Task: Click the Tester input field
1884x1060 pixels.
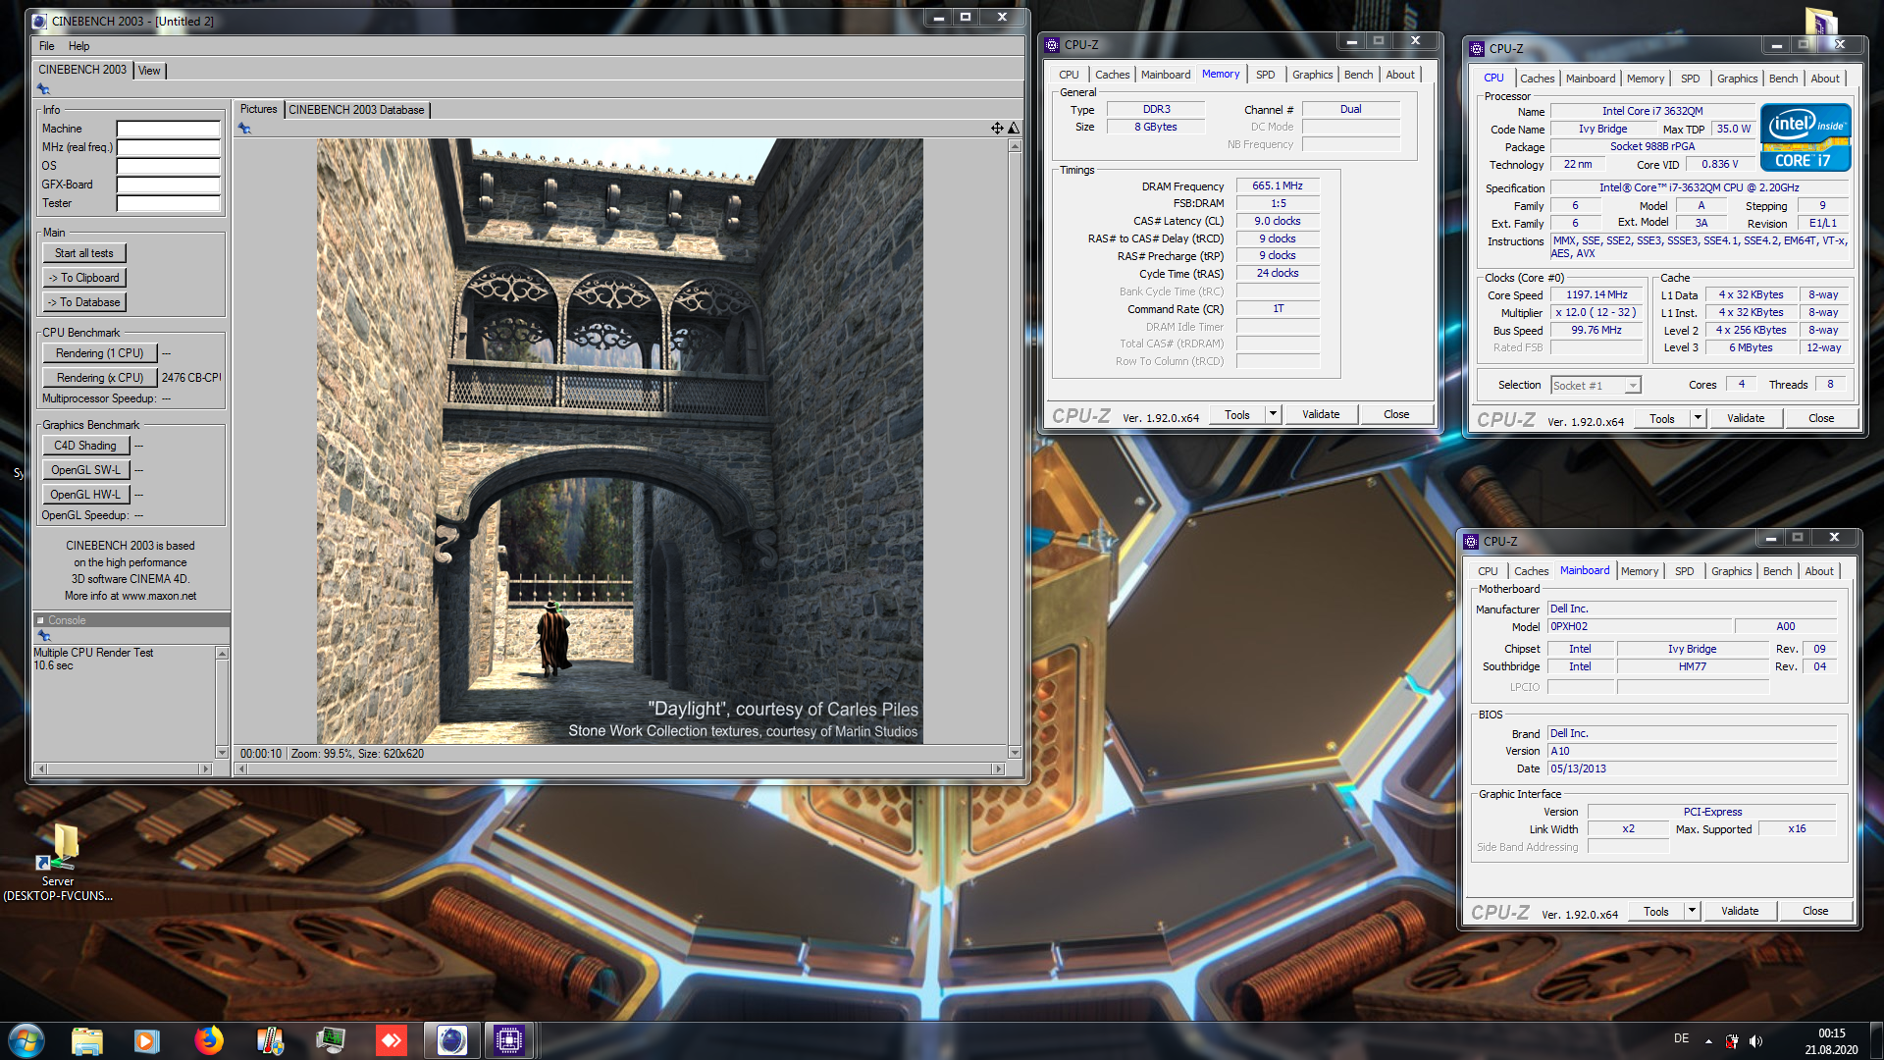Action: 168,203
